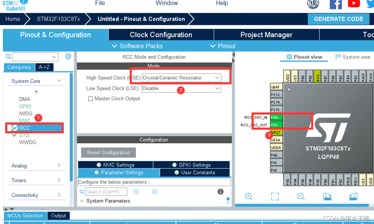Focus the parameter Search field
Screen dimensions: 374x224
point(106,192)
